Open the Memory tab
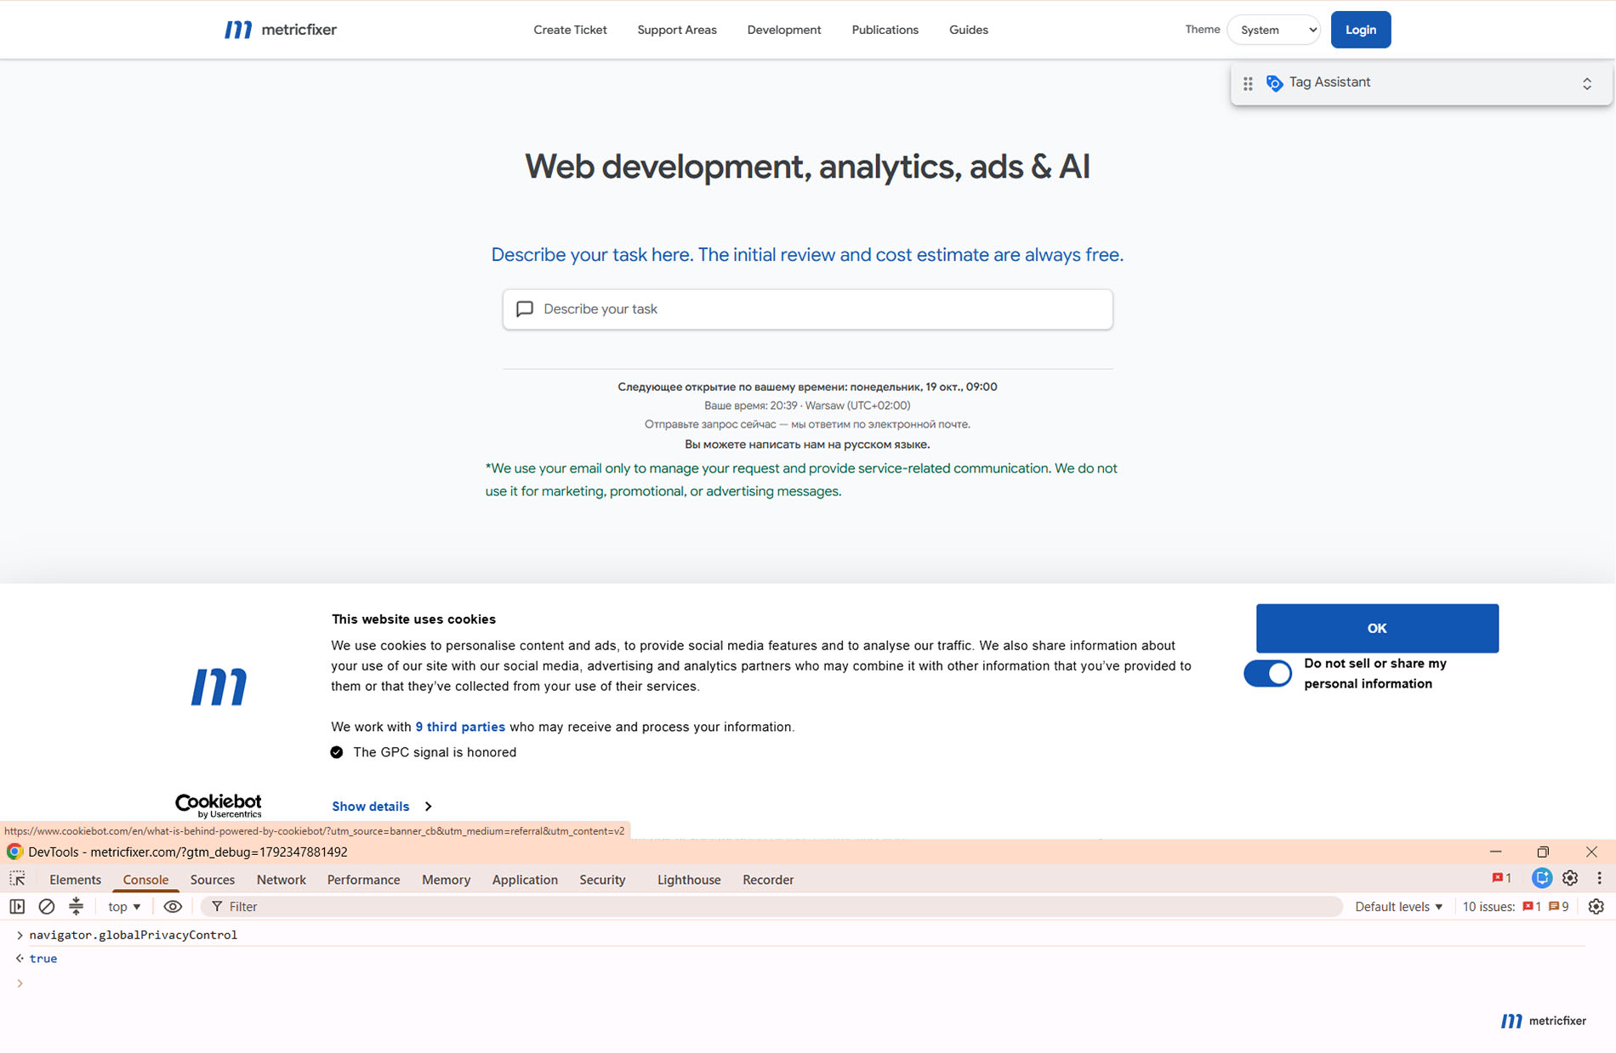 pyautogui.click(x=446, y=880)
